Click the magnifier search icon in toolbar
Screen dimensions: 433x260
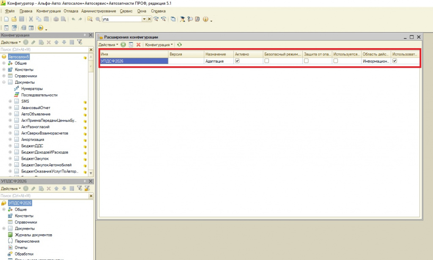tap(98, 19)
